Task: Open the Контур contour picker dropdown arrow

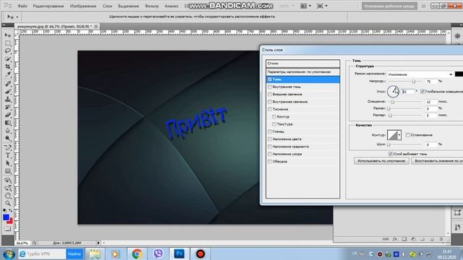Action: (x=399, y=135)
